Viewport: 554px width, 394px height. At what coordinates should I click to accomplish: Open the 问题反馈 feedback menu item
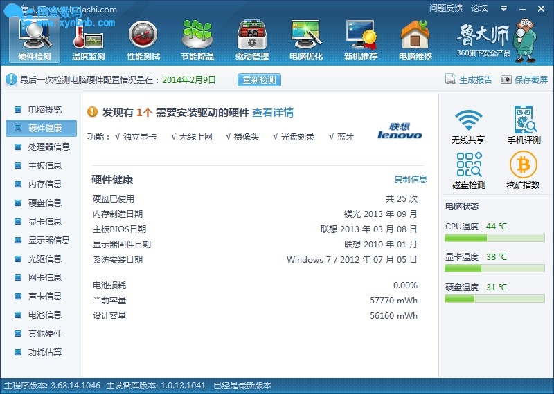pyautogui.click(x=446, y=8)
